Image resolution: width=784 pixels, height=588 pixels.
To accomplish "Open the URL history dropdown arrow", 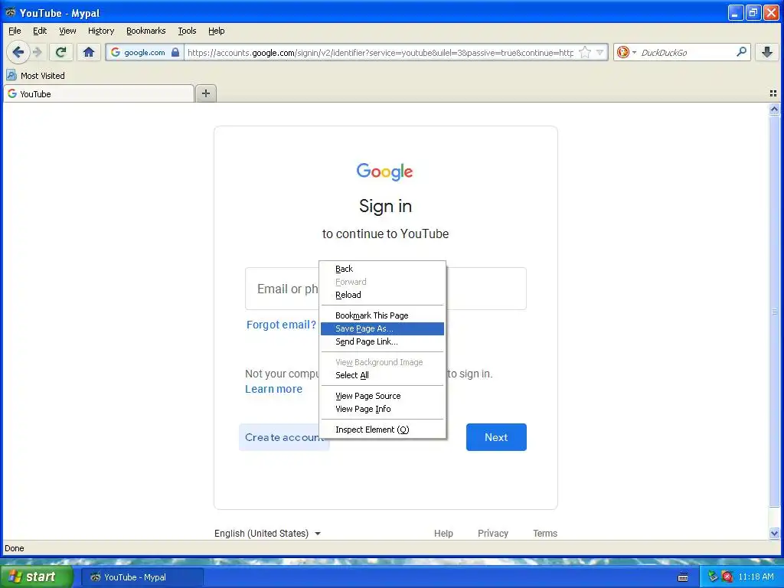I will pos(599,52).
